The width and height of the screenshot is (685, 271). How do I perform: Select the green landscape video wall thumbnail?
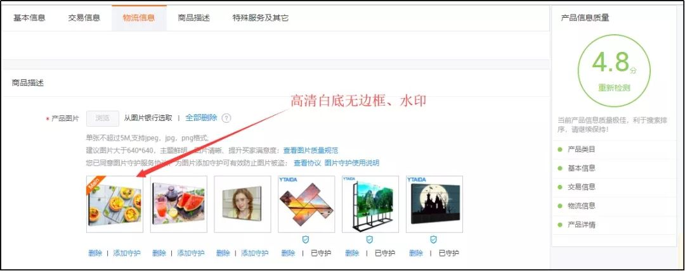tap(370, 205)
